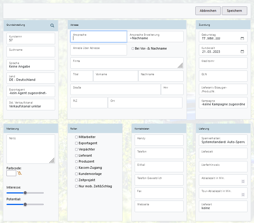Click the Abbrechen button
The image size is (254, 223).
(208, 11)
